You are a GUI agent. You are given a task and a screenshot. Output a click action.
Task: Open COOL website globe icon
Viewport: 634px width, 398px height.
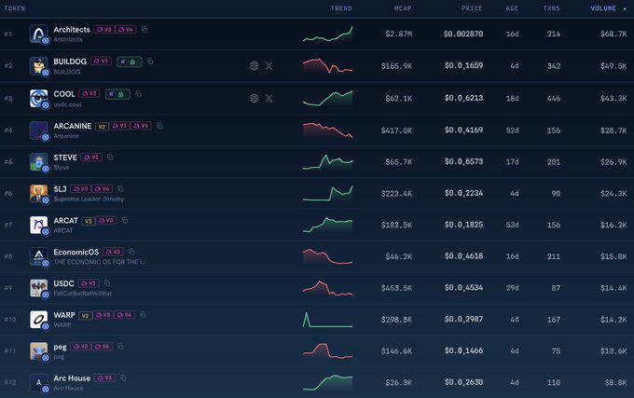(x=254, y=98)
